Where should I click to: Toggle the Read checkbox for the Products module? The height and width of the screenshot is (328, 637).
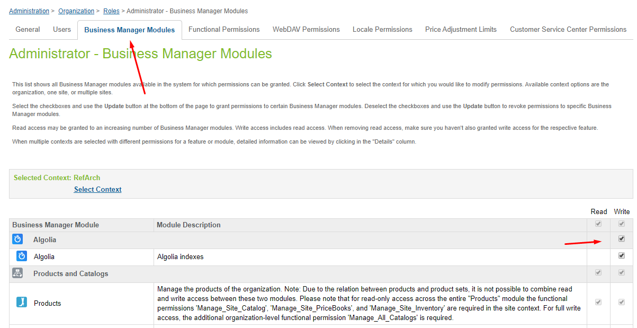pos(598,302)
